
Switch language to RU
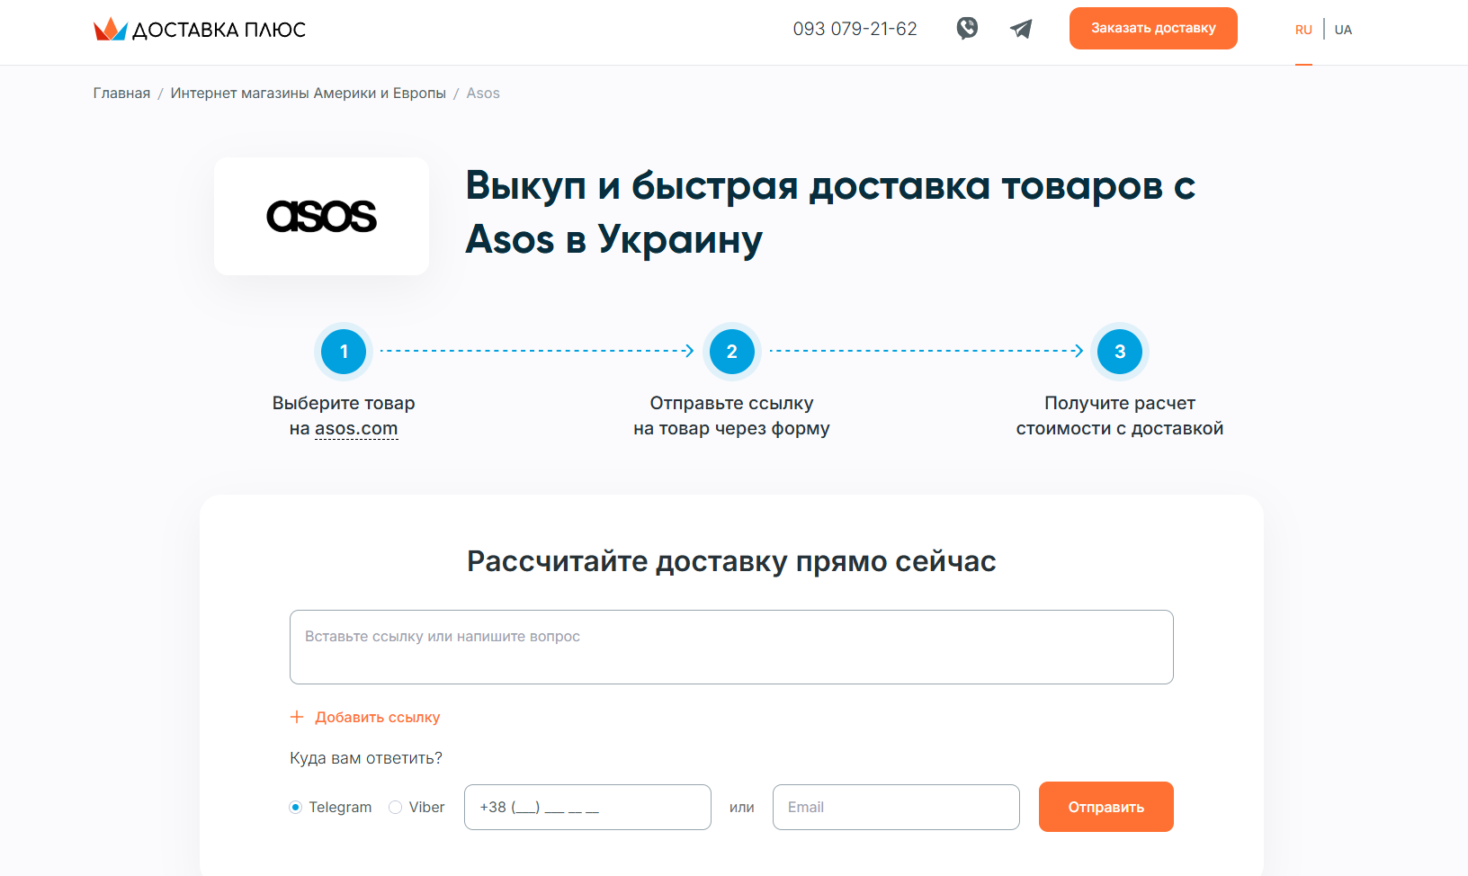click(1303, 30)
